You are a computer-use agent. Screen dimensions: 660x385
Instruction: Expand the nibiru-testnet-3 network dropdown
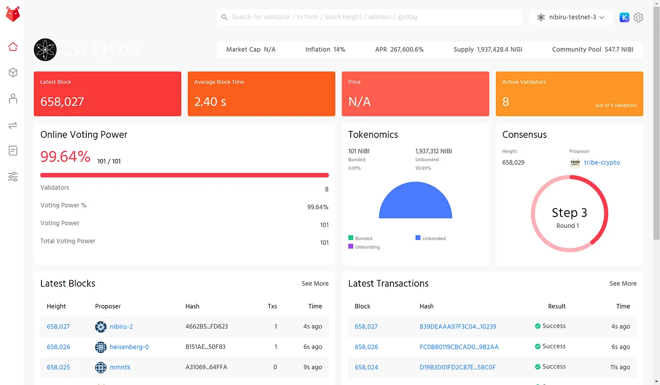click(571, 17)
